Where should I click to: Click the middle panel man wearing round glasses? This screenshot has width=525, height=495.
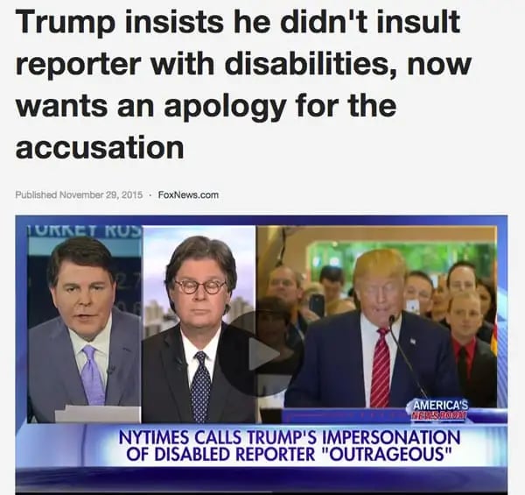(199, 324)
